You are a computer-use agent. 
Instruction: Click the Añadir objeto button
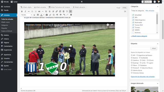pyautogui.click(x=26, y=7)
